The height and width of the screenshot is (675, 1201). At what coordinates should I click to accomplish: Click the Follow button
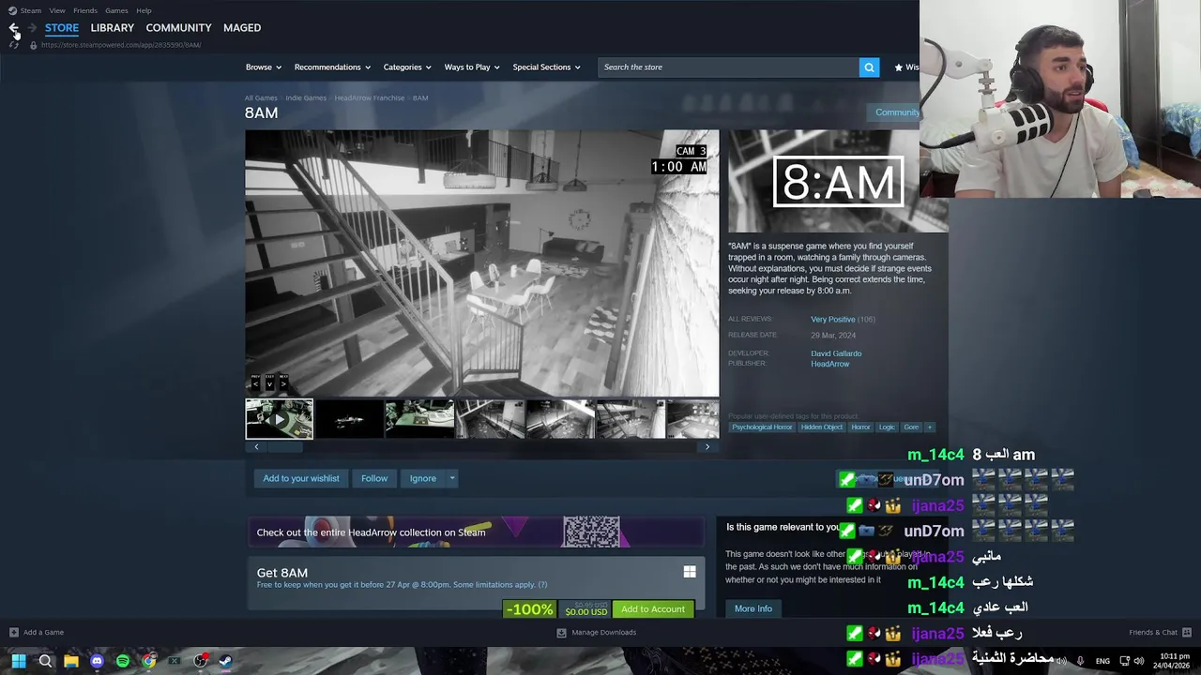(374, 478)
